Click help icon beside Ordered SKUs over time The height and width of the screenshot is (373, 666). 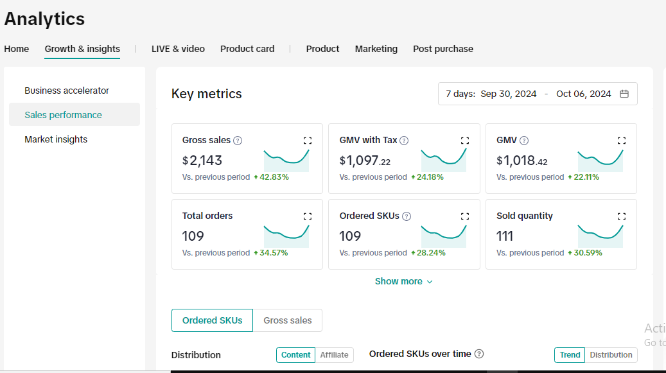click(479, 354)
